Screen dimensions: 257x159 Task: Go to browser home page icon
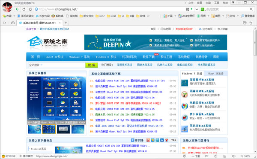click(30, 9)
